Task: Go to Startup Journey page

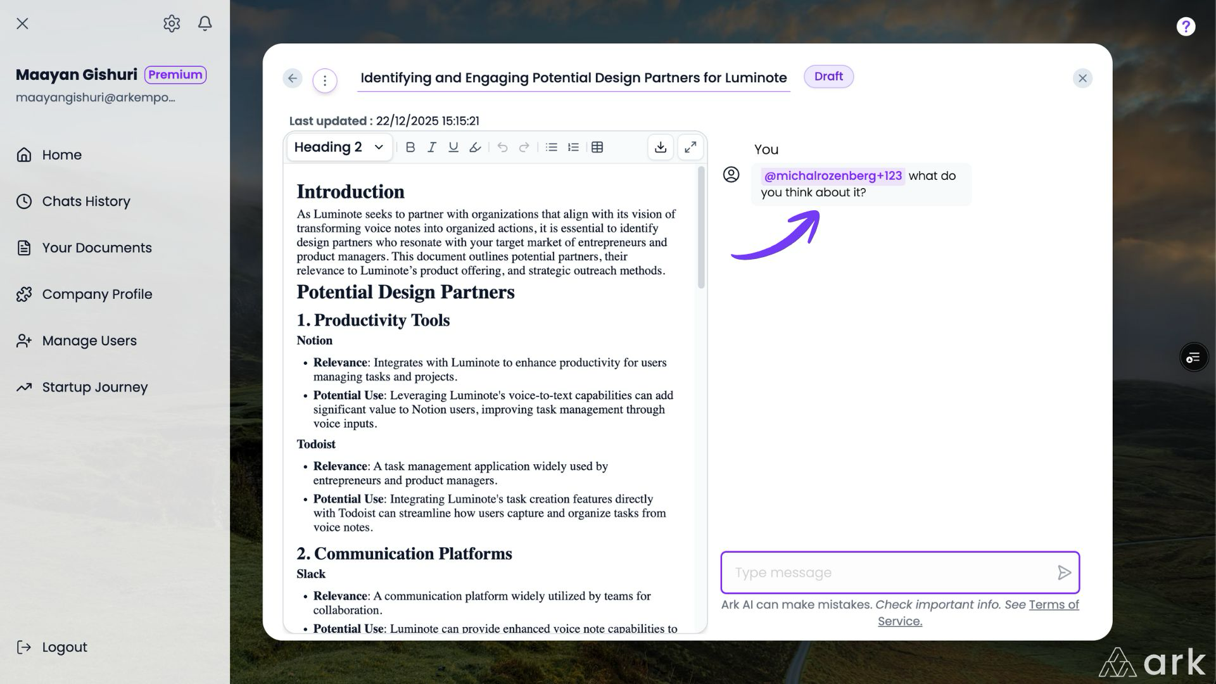Action: point(94,387)
